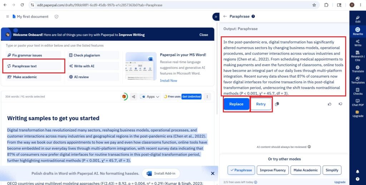The width and height of the screenshot is (366, 185).
Task: Click the Install Now link
Action: tap(169, 81)
